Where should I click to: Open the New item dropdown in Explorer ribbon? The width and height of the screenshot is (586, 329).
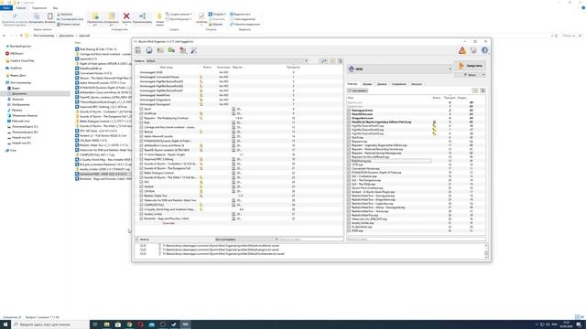pyautogui.click(x=179, y=15)
